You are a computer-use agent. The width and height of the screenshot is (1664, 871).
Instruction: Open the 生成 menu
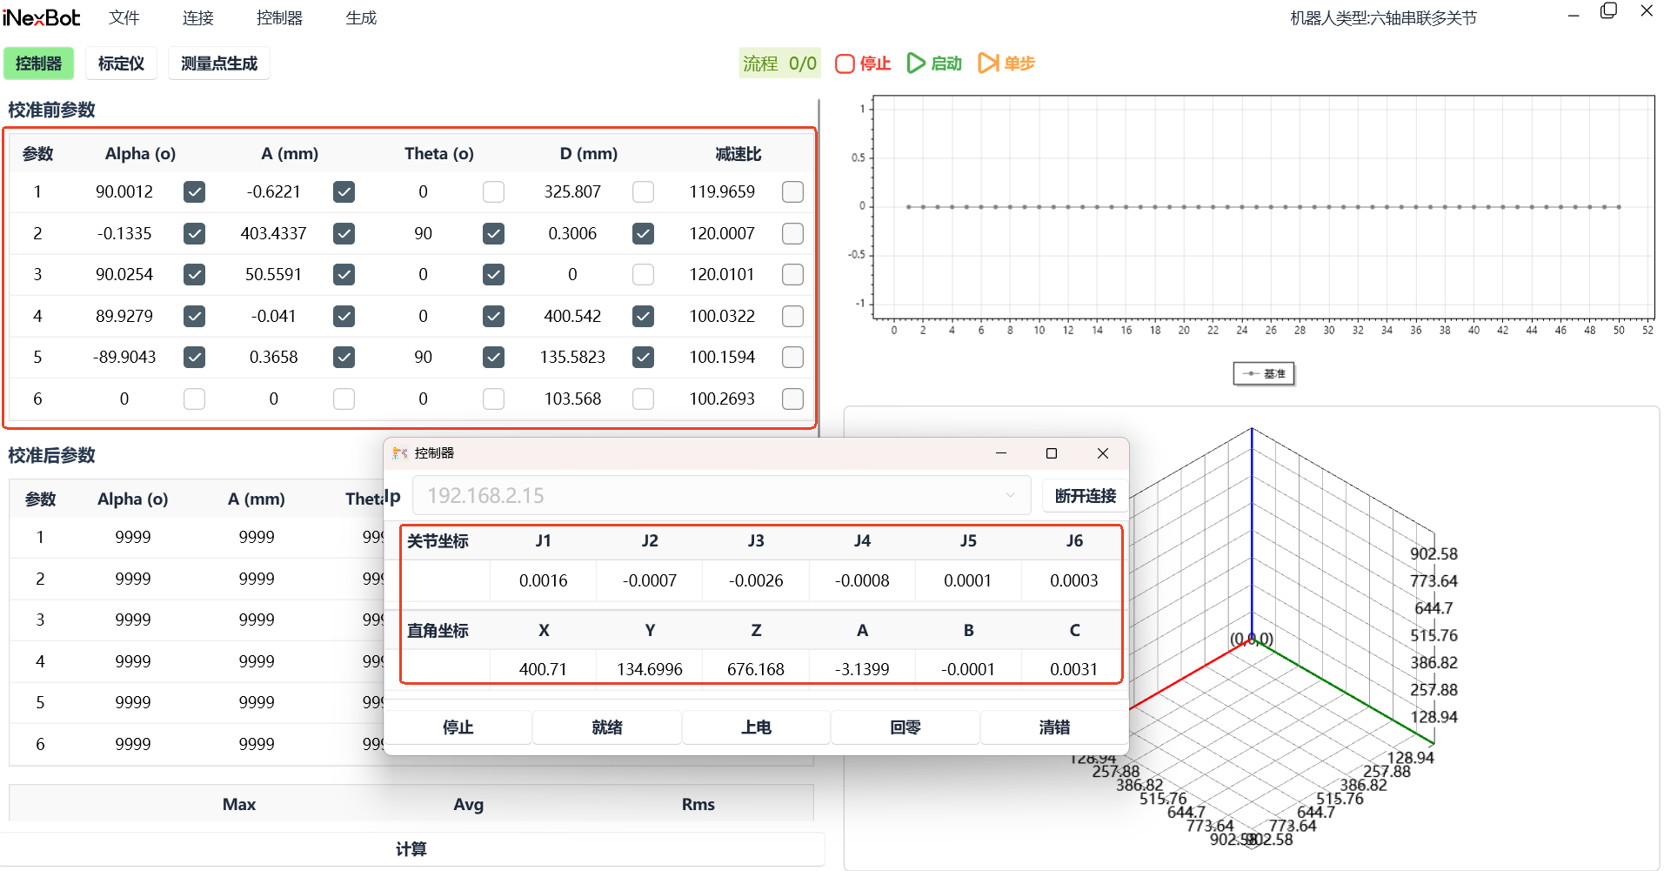(x=360, y=17)
